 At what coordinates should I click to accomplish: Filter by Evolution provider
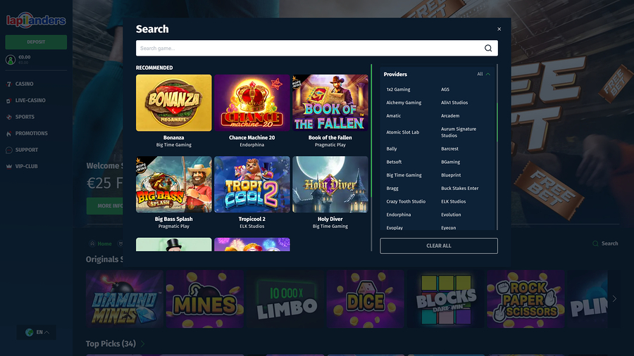tap(451, 215)
